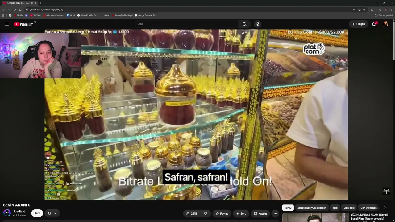Select the 'Size özel' filter chip
Screen dimensions: 395x222
349,208
